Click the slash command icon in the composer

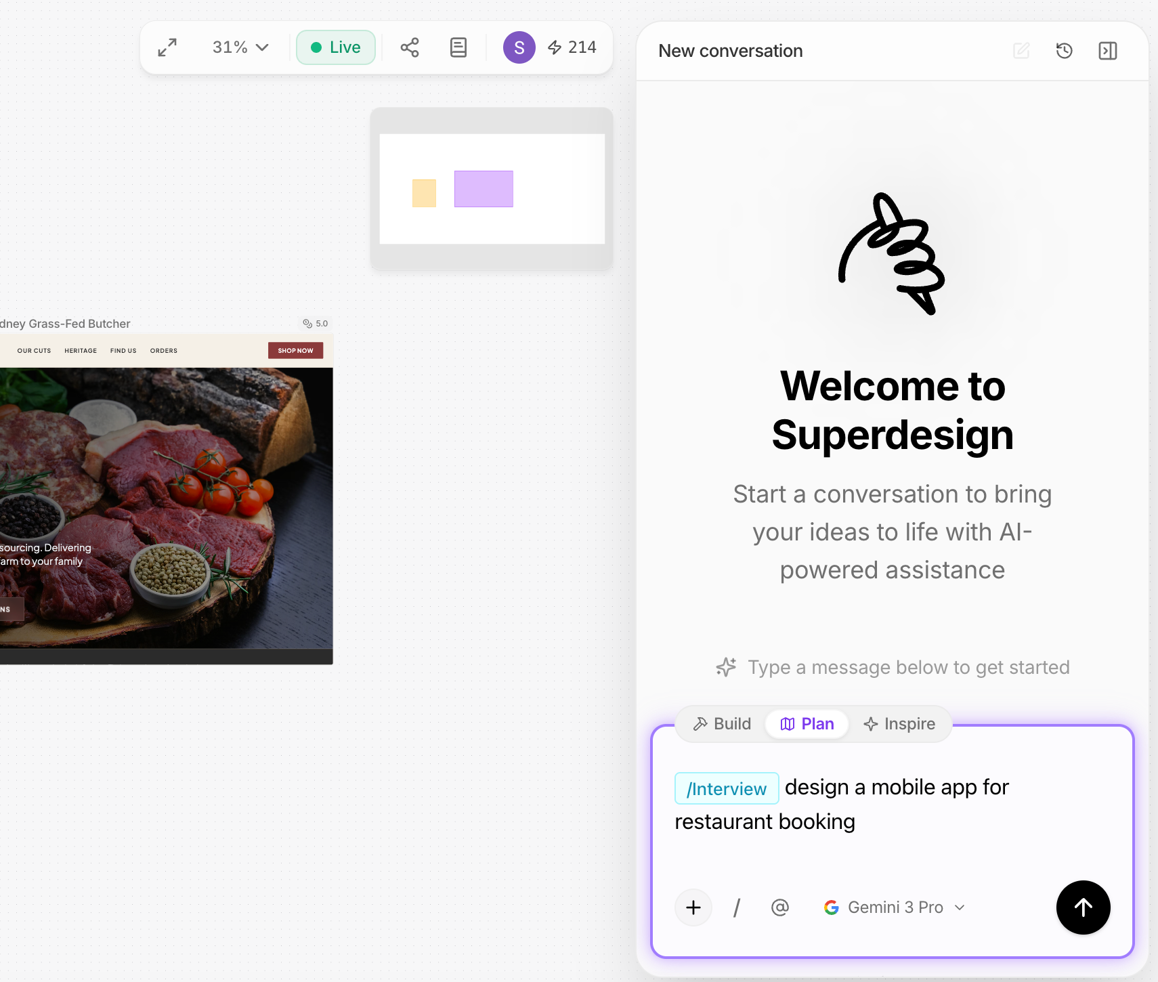pyautogui.click(x=737, y=908)
